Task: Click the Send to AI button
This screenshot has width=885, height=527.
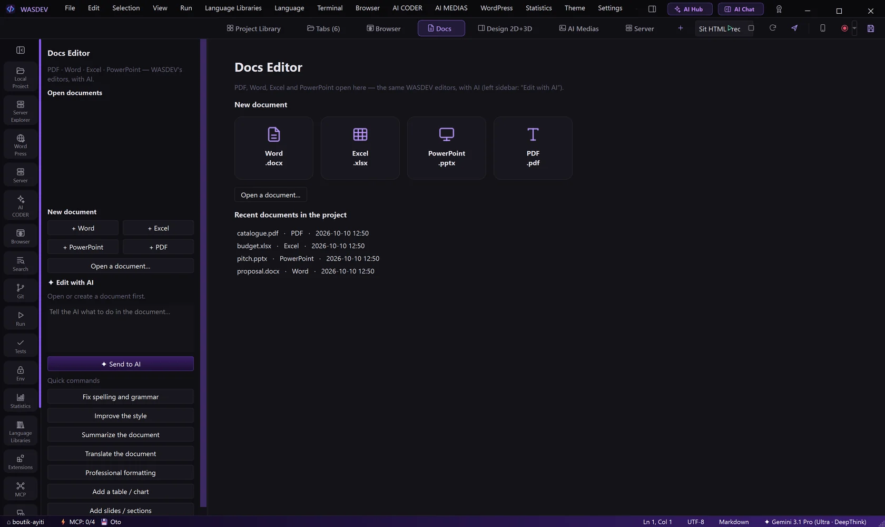Action: coord(121,364)
